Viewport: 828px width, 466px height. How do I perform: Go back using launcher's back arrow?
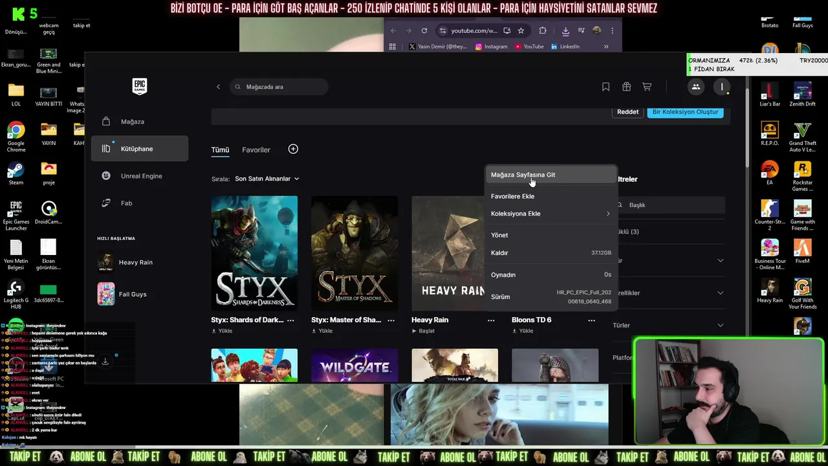(x=218, y=87)
